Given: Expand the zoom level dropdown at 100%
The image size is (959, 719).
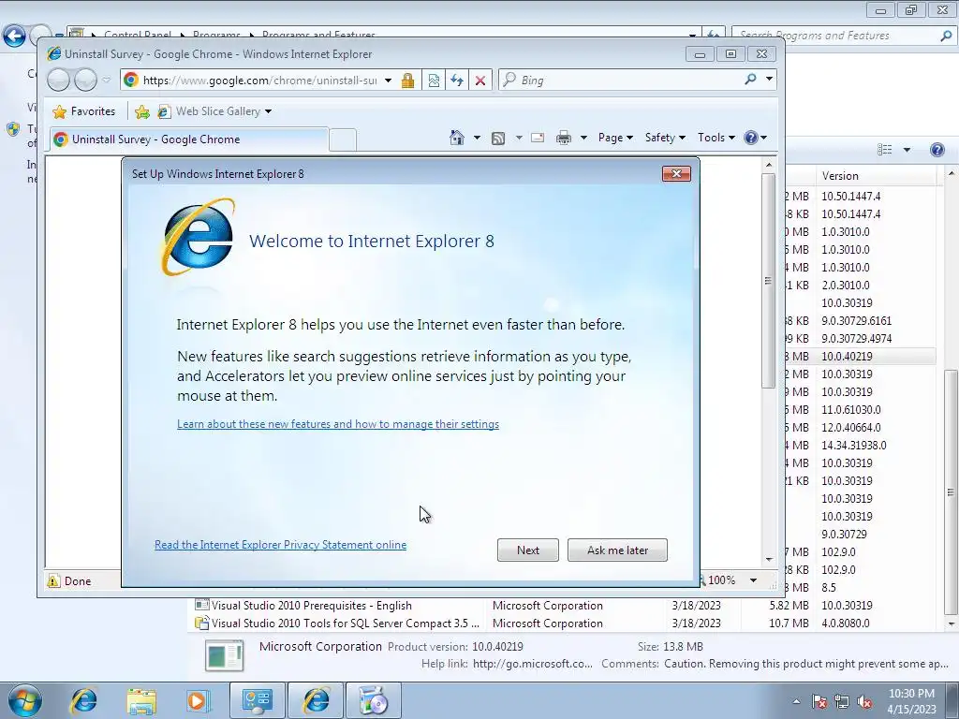Looking at the screenshot, I should pos(754,580).
